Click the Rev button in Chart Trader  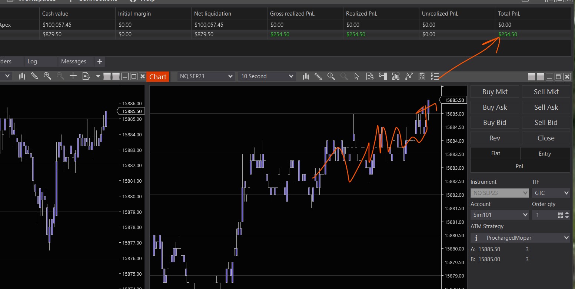coord(495,138)
